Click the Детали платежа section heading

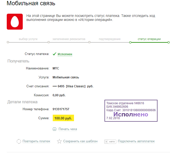pos(22,102)
